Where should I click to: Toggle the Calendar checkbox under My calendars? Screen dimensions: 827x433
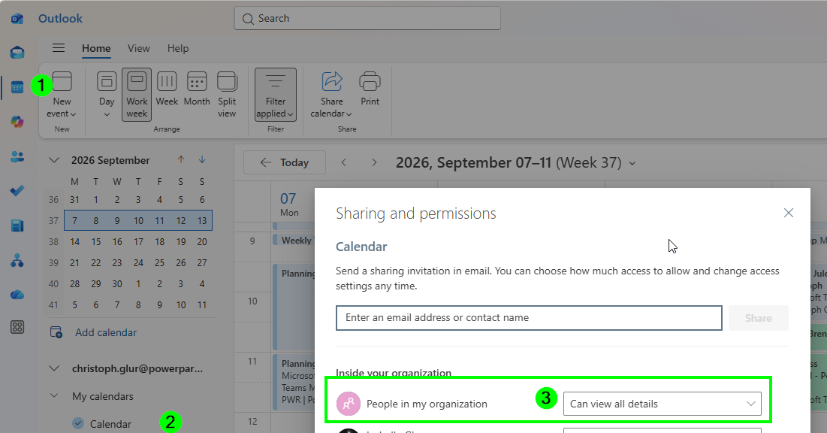pyautogui.click(x=78, y=423)
